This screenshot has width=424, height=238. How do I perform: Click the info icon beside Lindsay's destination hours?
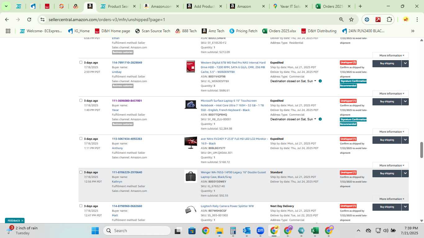coord(320,81)
